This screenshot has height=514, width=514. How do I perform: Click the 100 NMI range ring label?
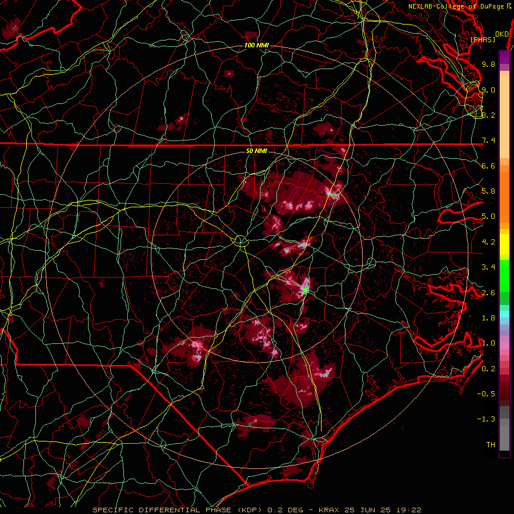[x=256, y=45]
